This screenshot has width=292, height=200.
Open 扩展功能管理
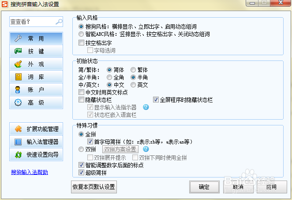[x=36, y=129]
